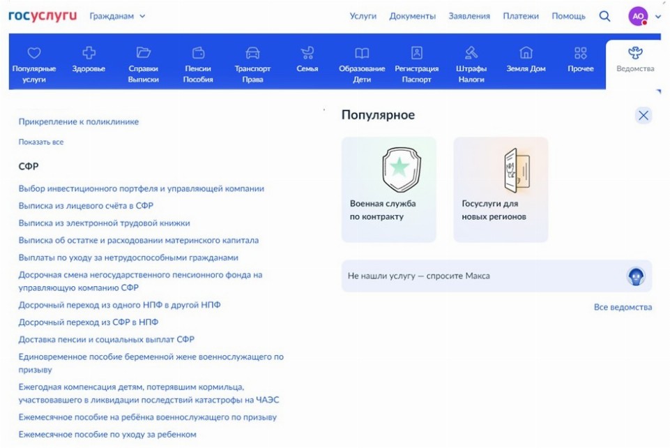
Task: Expand list with Показать все
Action: click(x=41, y=142)
